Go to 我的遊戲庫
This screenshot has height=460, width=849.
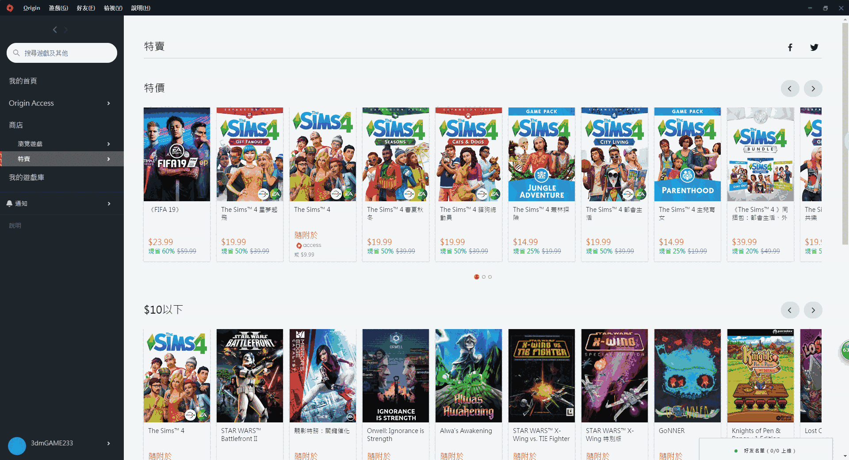tap(62, 177)
